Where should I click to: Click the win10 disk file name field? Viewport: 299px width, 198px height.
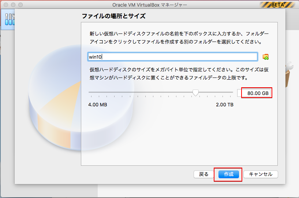pos(173,57)
